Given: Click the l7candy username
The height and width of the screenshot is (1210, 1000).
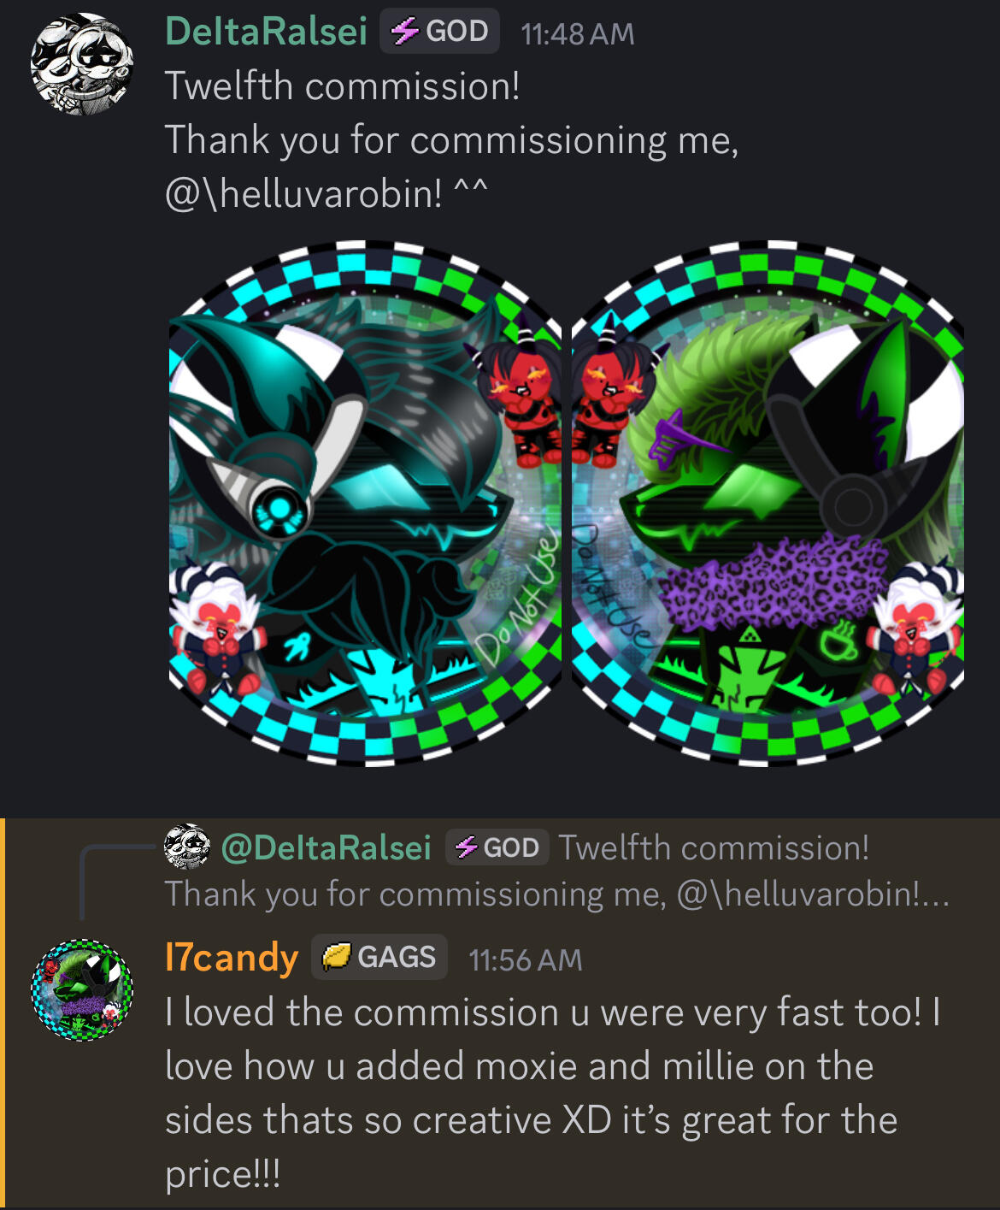Looking at the screenshot, I should coord(232,958).
